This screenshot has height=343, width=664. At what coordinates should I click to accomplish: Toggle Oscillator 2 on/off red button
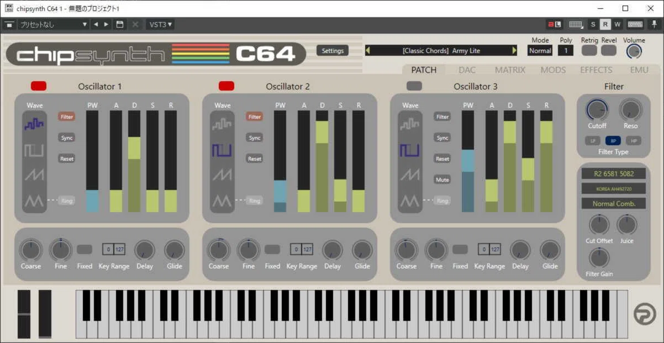(x=226, y=86)
